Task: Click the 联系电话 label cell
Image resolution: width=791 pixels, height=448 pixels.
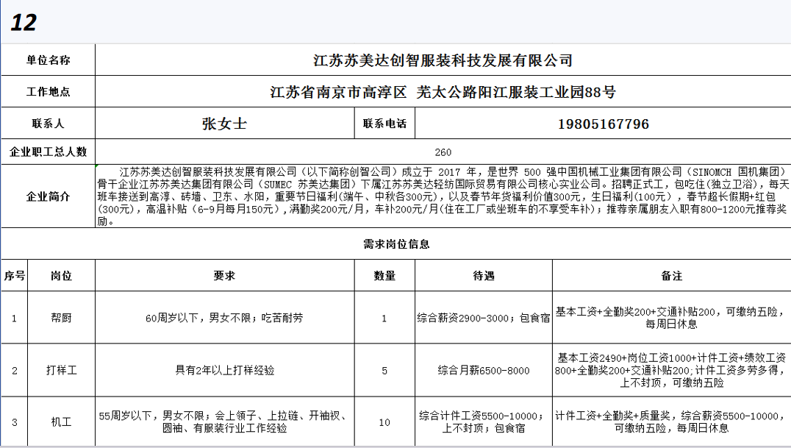Action: coord(384,124)
